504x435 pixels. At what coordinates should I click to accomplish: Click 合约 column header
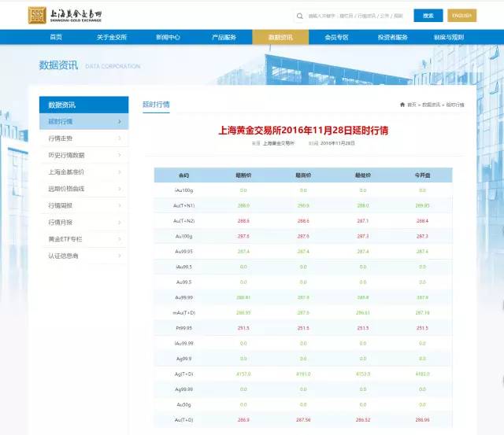coord(183,175)
